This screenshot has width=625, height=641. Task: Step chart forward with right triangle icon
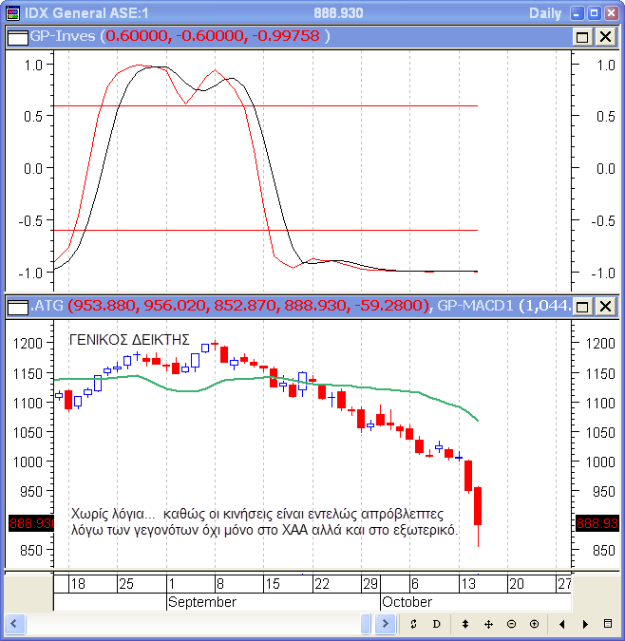click(x=585, y=624)
